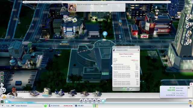Click the green square icon at bottom-left corner
The width and height of the screenshot is (193, 108).
click(x=2, y=101)
